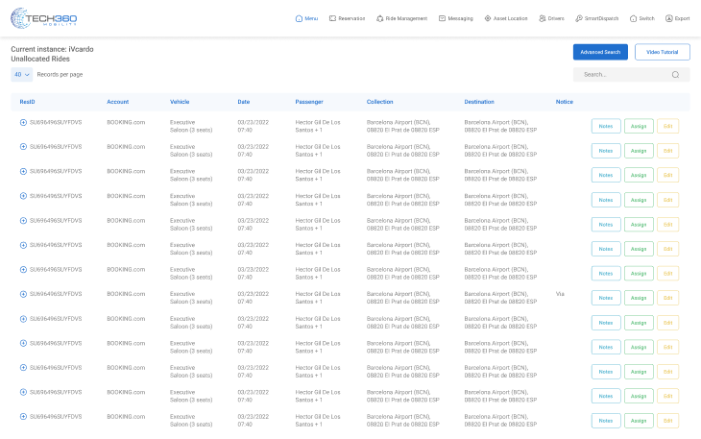This screenshot has height=439, width=701.
Task: Open the records per page dropdown showing 40
Action: (x=21, y=75)
